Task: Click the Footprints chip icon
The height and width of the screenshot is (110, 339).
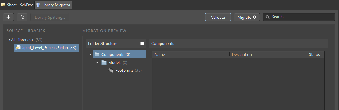Action: pyautogui.click(x=111, y=70)
